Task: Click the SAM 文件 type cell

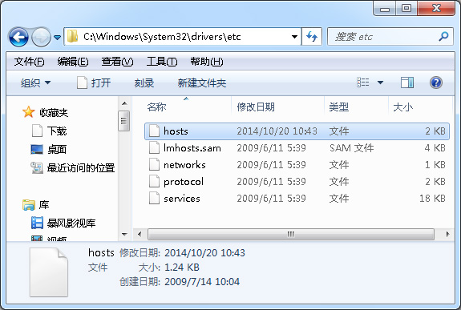Action: pos(352,148)
